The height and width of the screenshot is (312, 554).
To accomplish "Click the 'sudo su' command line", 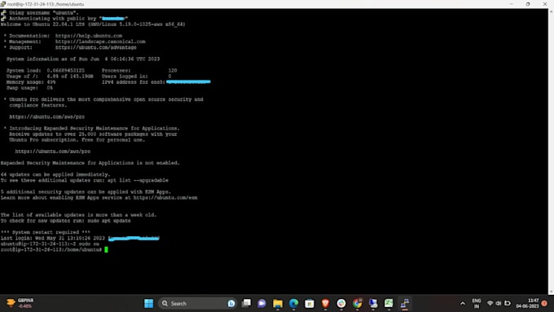I will (x=50, y=244).
